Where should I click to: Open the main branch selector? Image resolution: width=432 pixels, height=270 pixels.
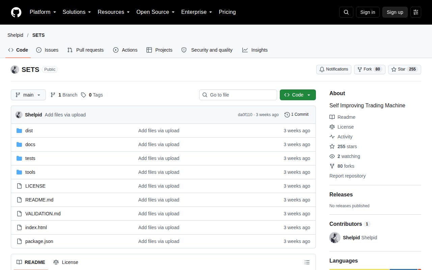28,95
